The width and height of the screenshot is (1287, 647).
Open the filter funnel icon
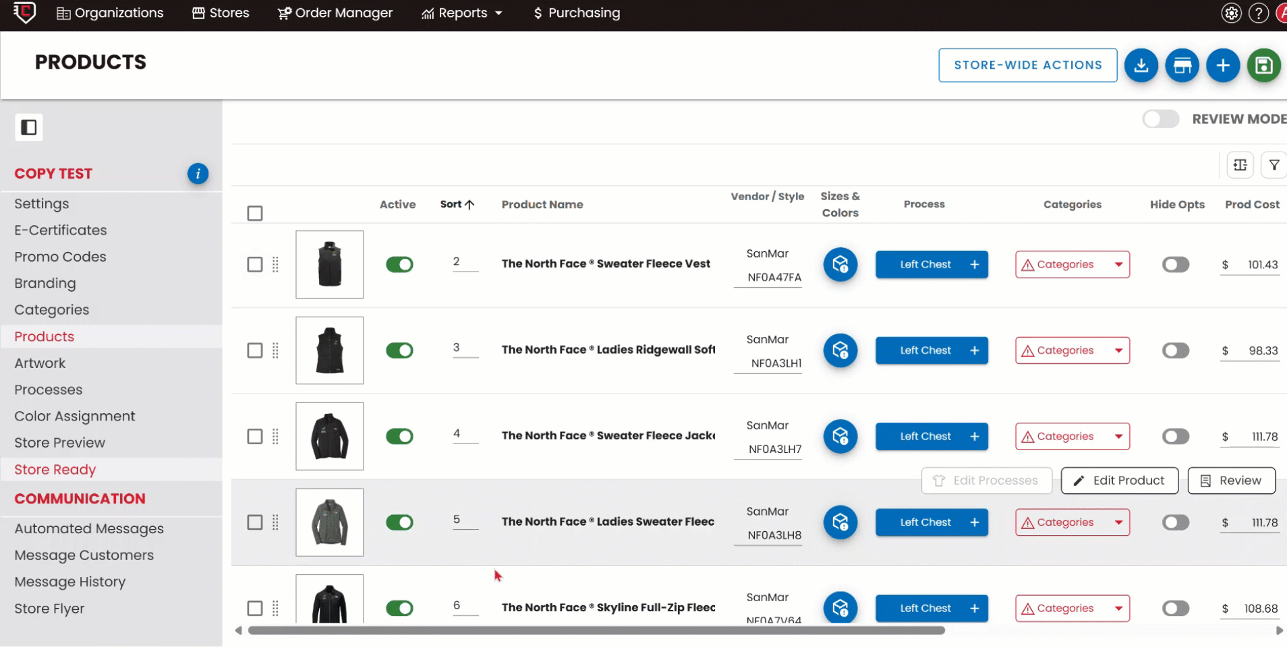coord(1274,165)
